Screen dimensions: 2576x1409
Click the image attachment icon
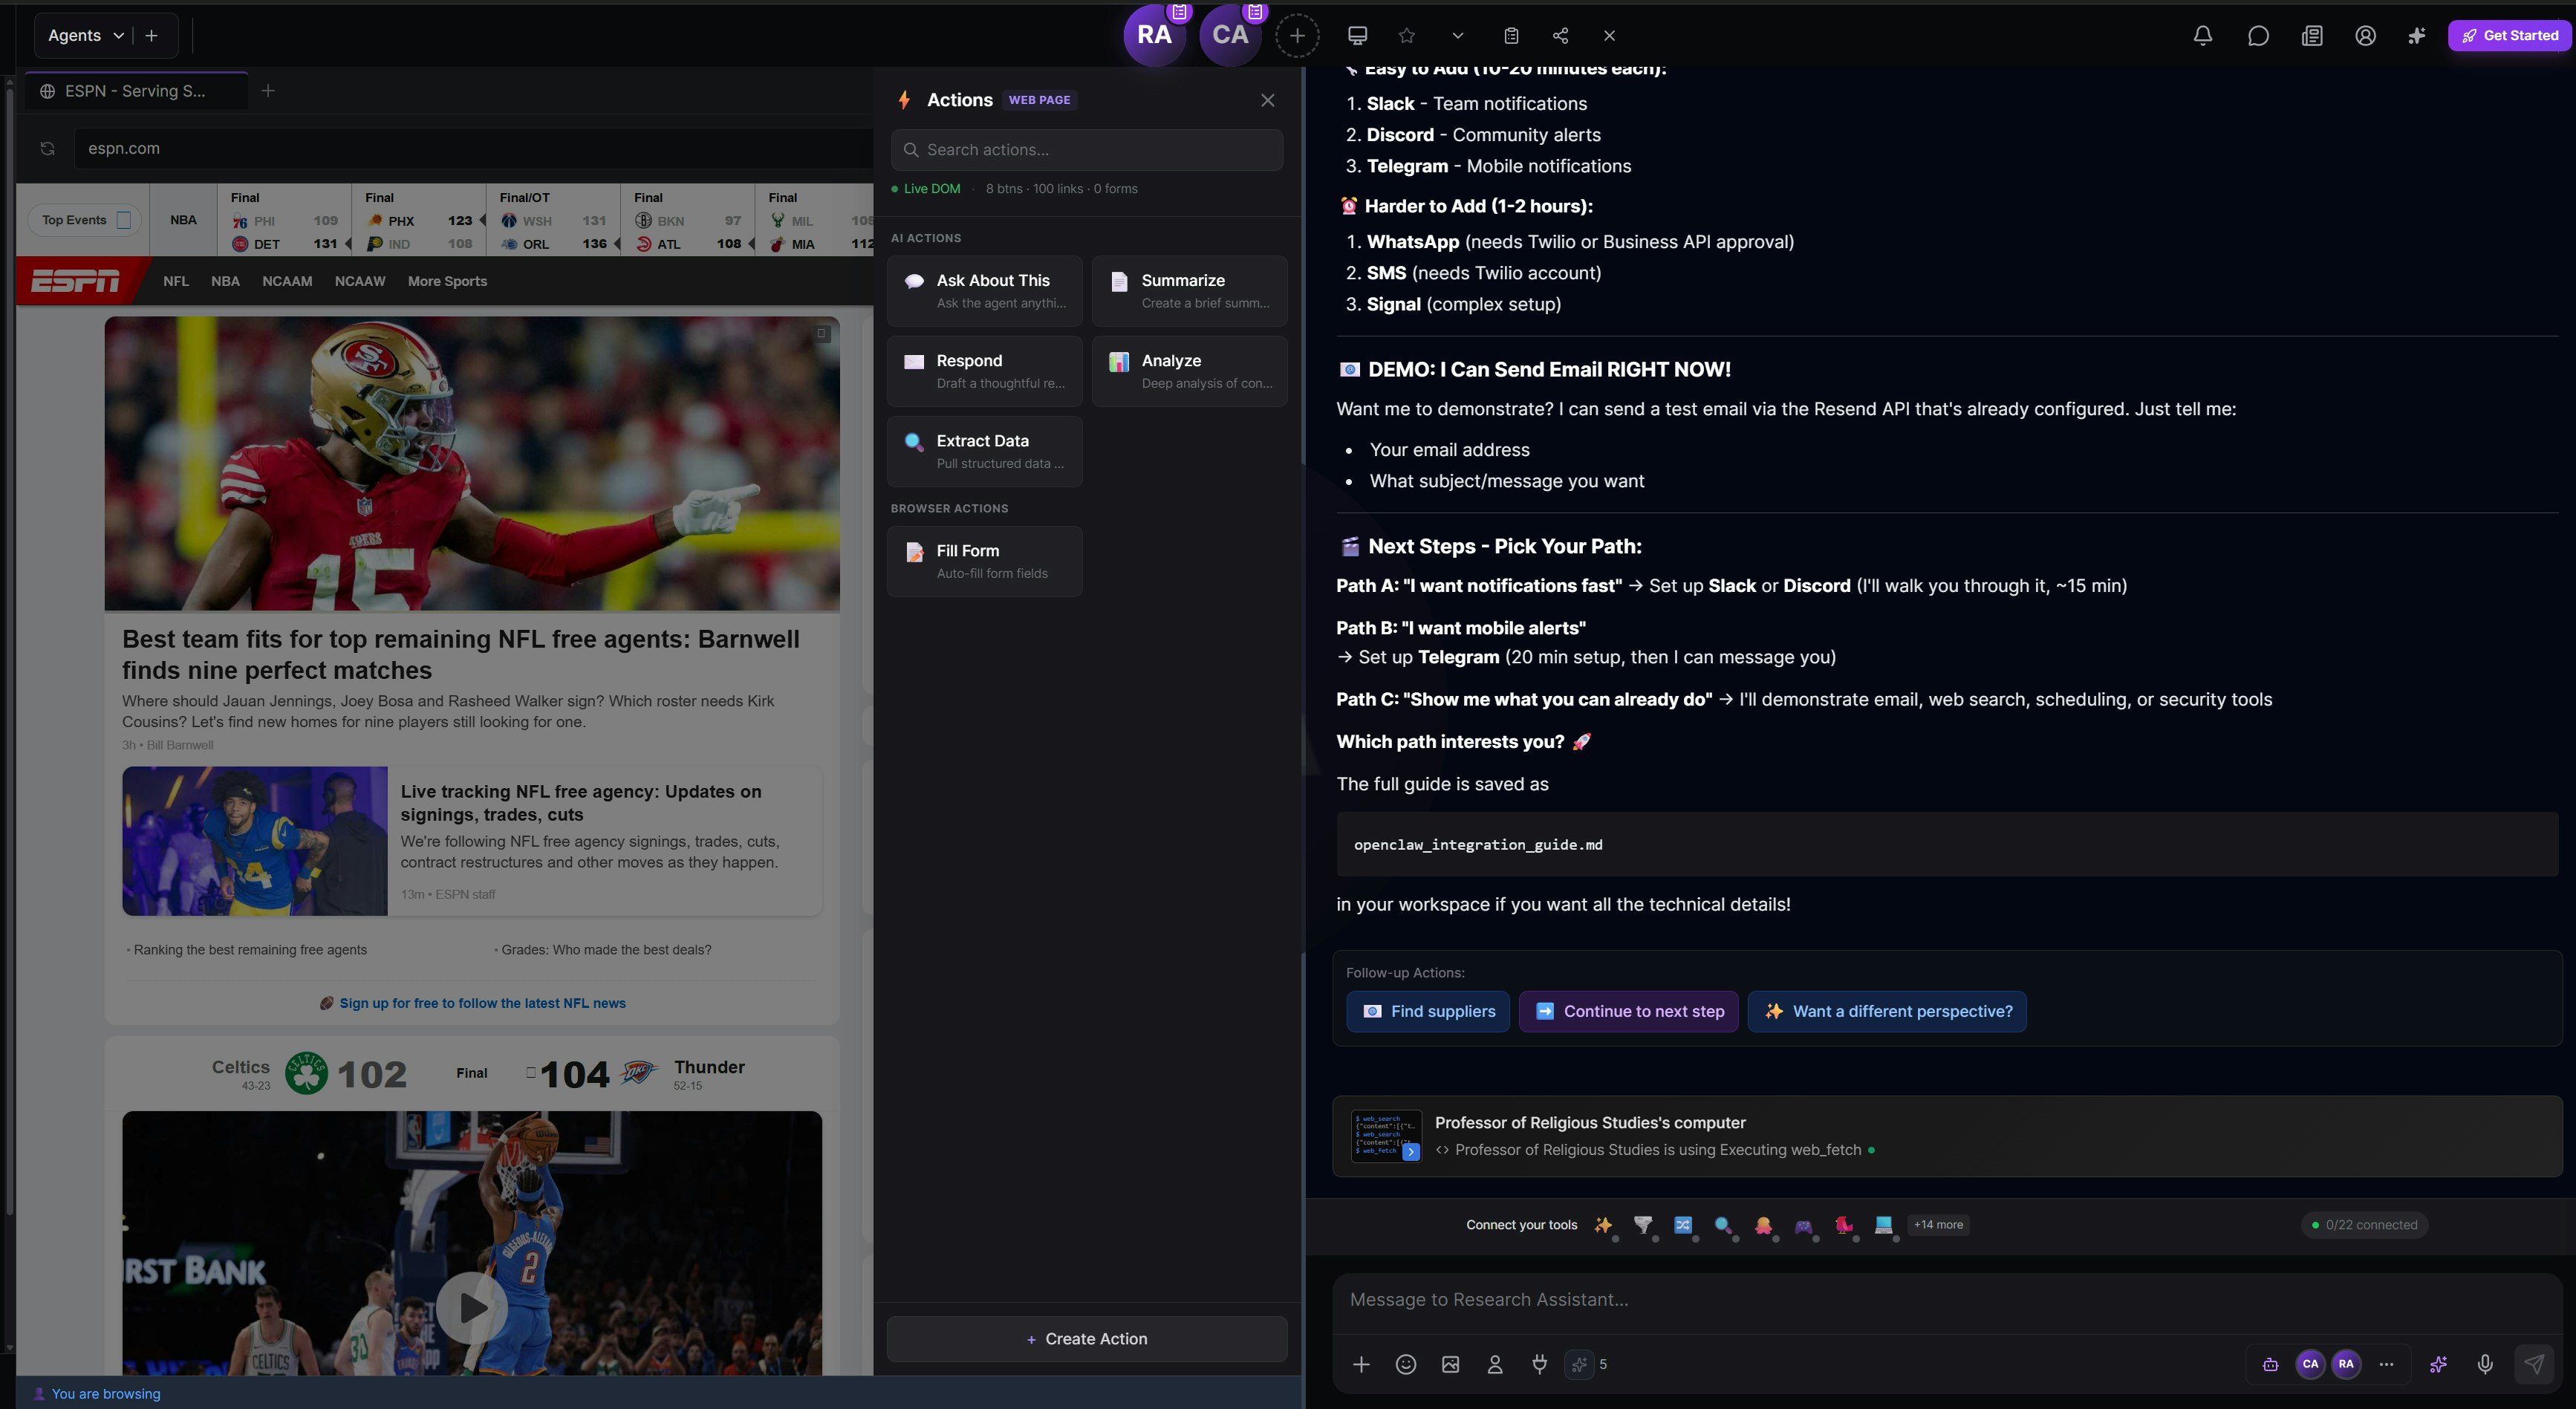pyautogui.click(x=1450, y=1364)
